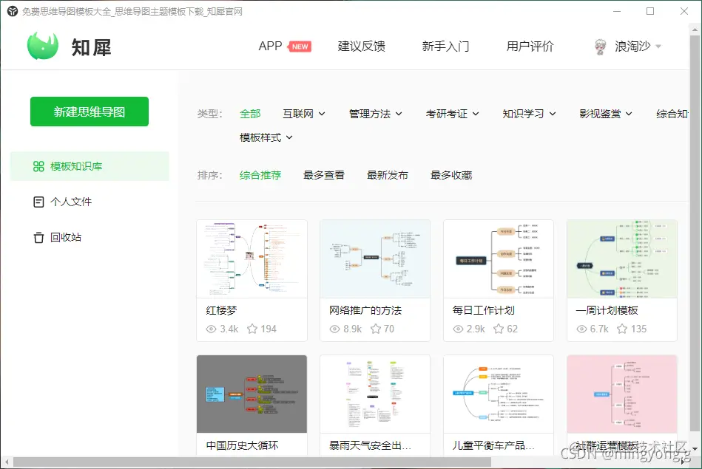
Task: Open 个人文件 using the file icon
Action: point(38,201)
